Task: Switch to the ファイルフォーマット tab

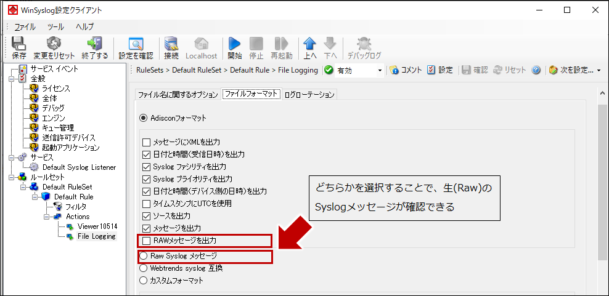Action: [x=251, y=94]
